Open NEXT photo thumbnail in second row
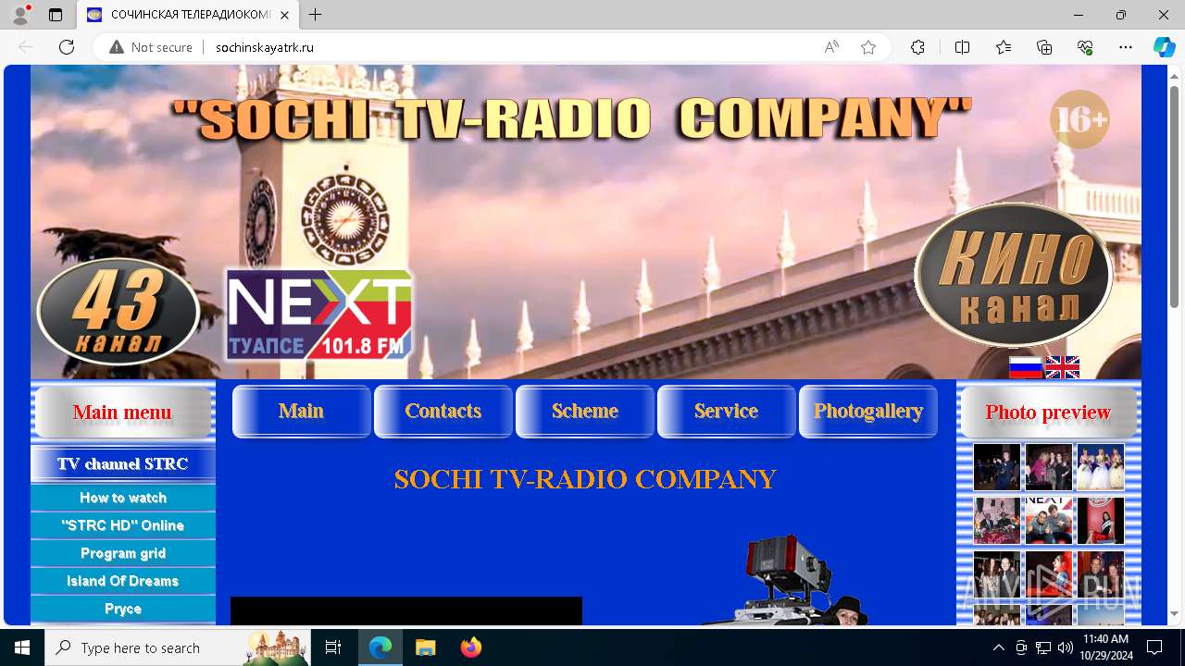1185x666 pixels. click(1049, 521)
